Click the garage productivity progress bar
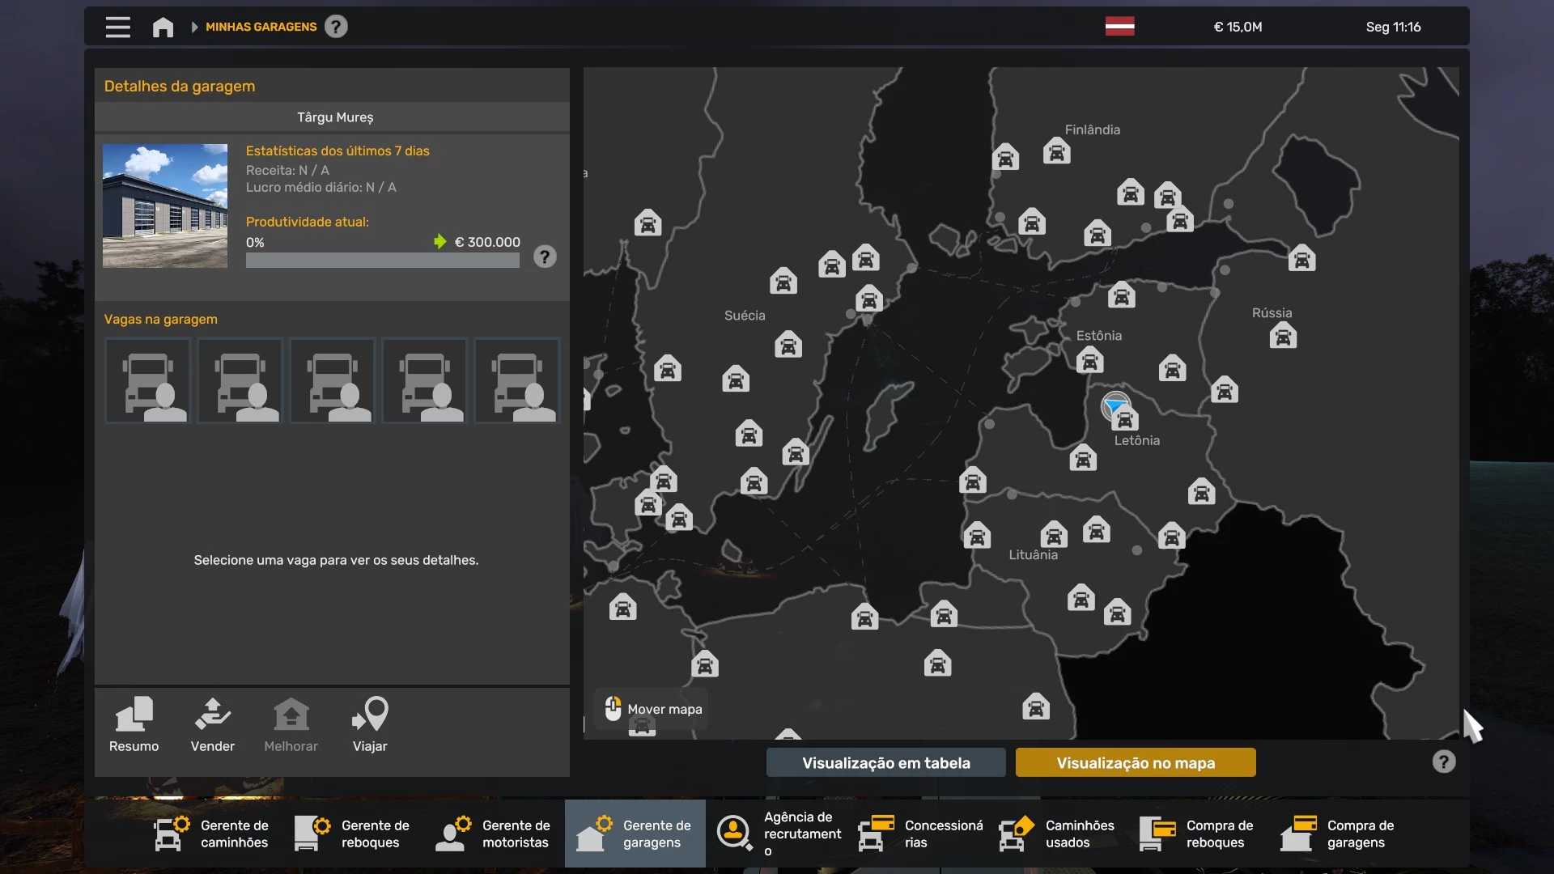1554x874 pixels. (x=382, y=261)
